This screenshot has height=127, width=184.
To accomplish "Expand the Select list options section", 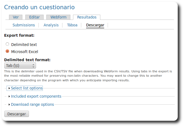I will pyautogui.click(x=27, y=88).
